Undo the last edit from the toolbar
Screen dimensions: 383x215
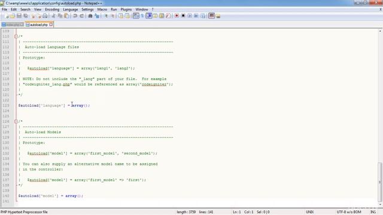(x=75, y=16)
